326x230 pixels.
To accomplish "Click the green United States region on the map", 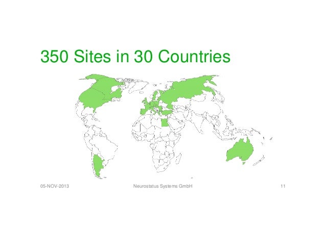I will point(94,100).
